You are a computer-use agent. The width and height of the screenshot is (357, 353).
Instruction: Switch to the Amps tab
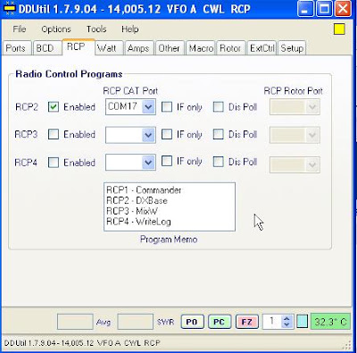[138, 48]
